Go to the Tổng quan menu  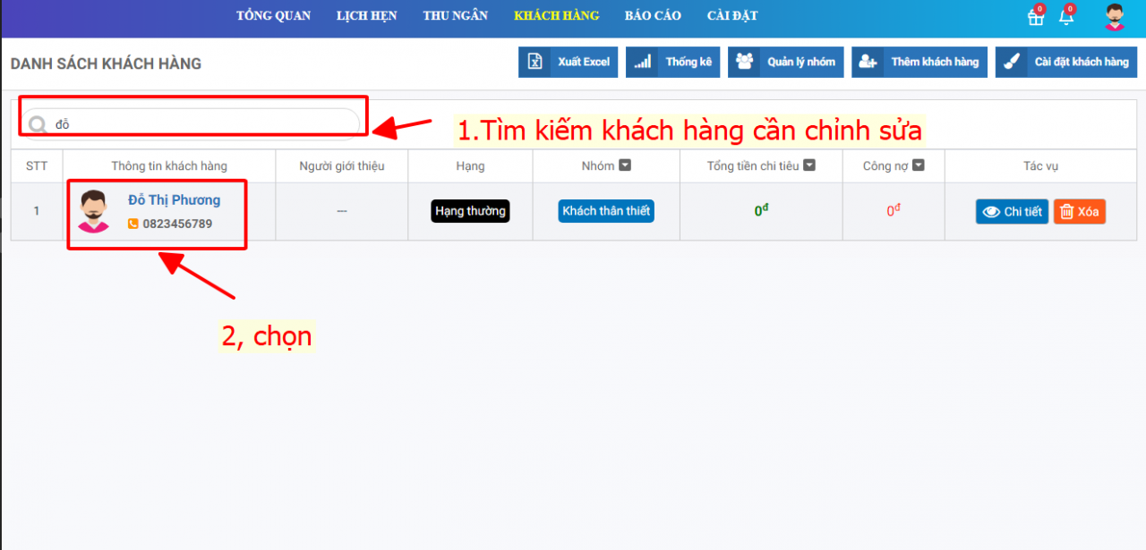(x=273, y=16)
